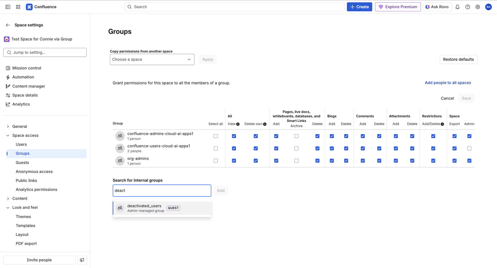The width and height of the screenshot is (497, 268).
Task: Click the Analytics chart icon in sidebar
Action: [8, 104]
